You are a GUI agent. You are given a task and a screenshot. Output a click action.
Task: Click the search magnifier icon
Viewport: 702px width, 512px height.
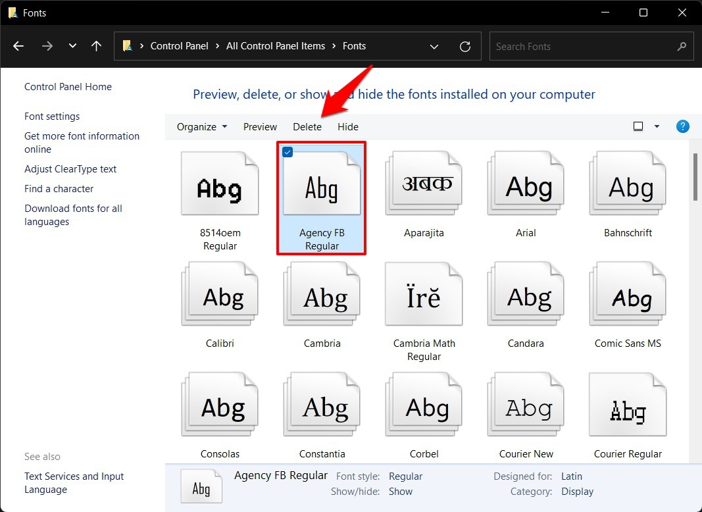(x=682, y=46)
